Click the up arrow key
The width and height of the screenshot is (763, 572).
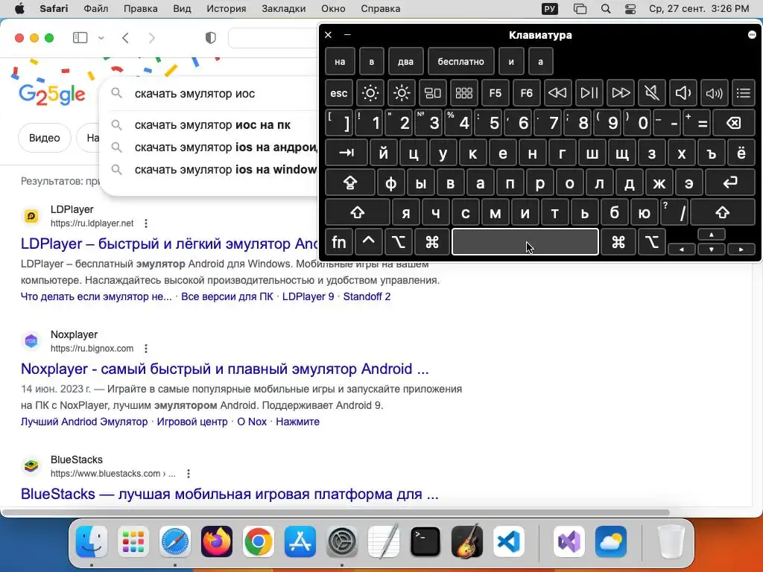(712, 235)
